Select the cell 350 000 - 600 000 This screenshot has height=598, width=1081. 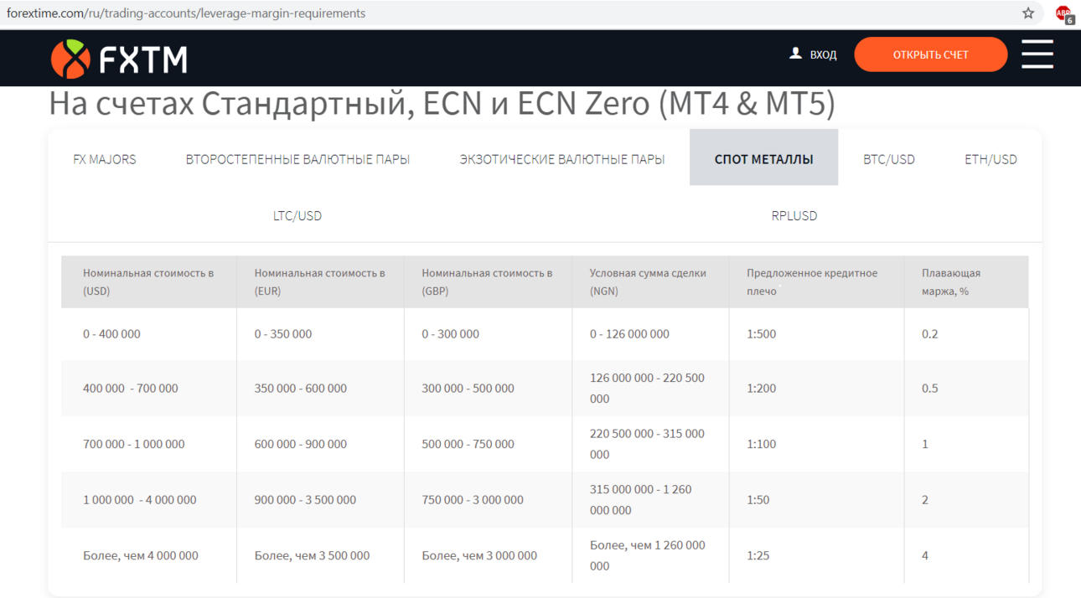click(x=301, y=389)
